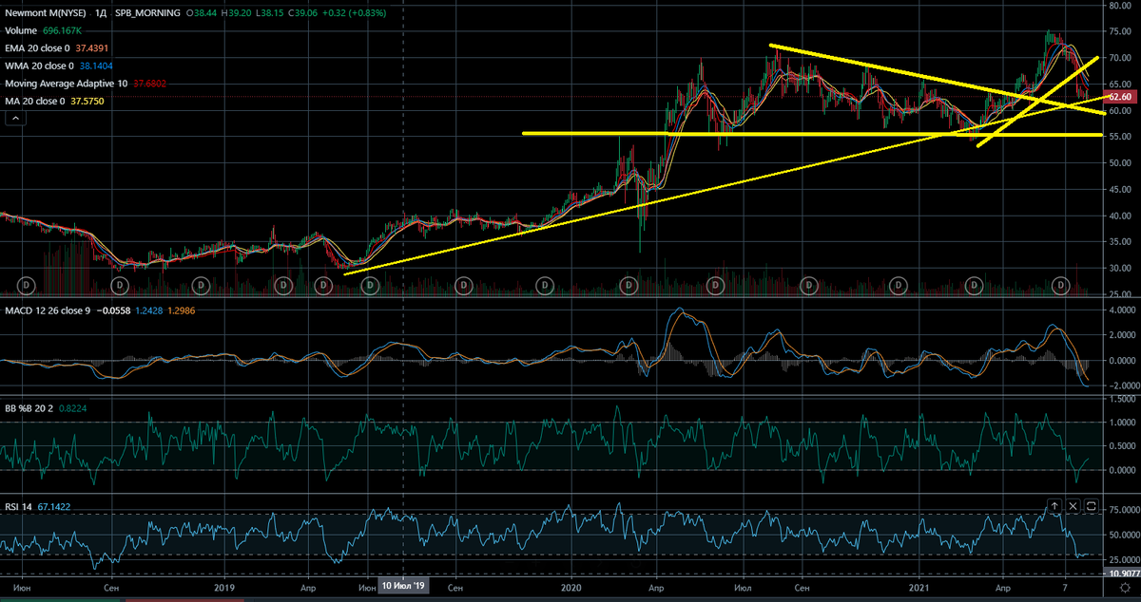This screenshot has height=602, width=1141.
Task: Select the Moving Average Adaptive 10 legend
Action: [67, 83]
